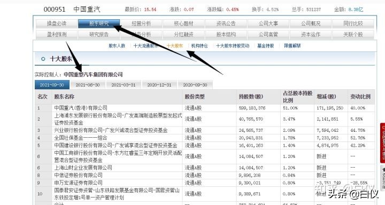
Task: Click the change amount 171,195,250
Action: pos(330,108)
